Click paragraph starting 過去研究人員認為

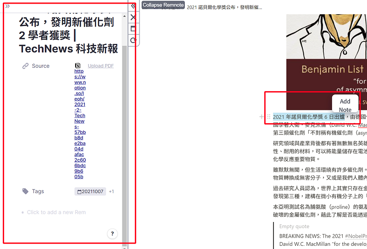(x=320, y=192)
